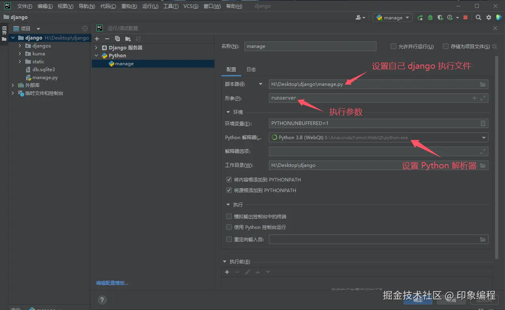This screenshot has width=505, height=310.
Task: Expand the static folder
Action: tap(20, 62)
